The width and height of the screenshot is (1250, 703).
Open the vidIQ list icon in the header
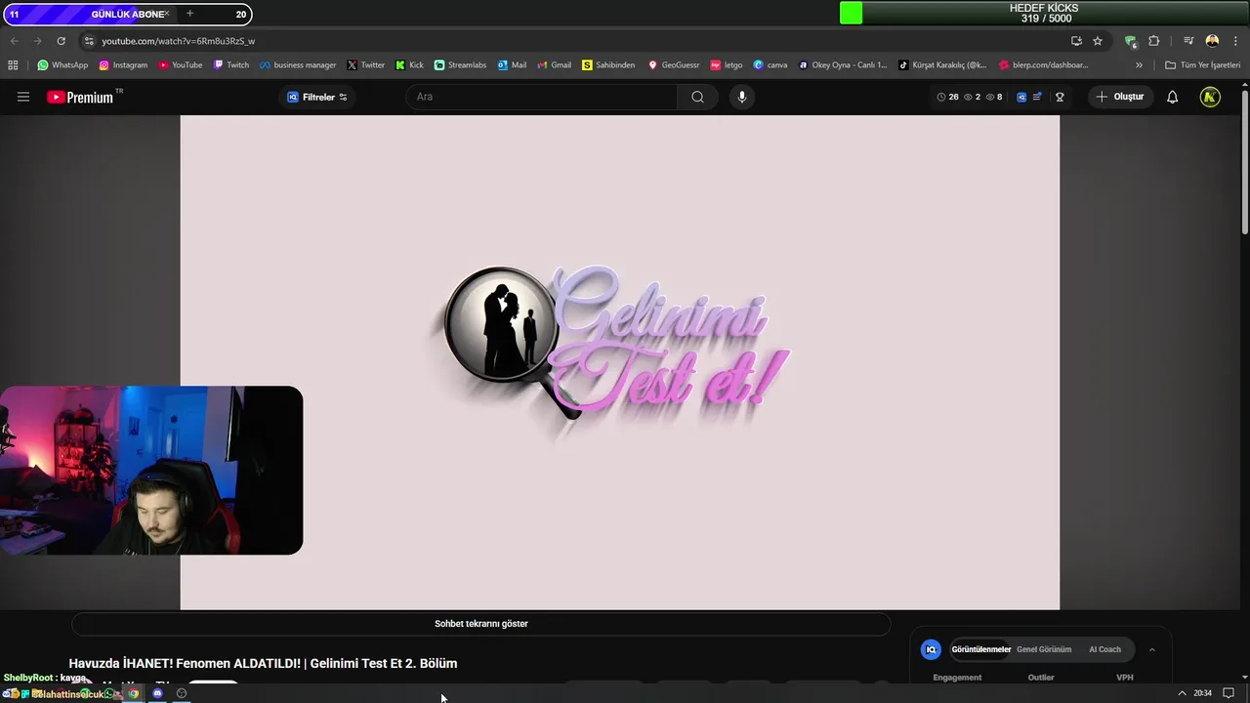tap(1037, 97)
